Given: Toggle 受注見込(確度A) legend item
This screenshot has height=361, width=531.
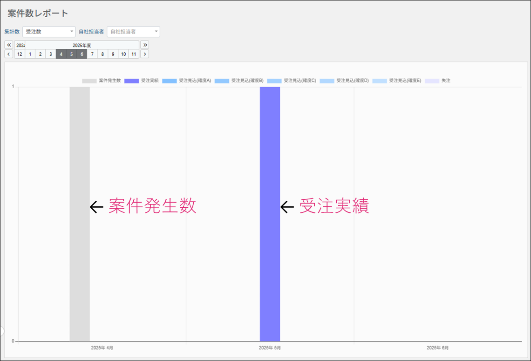Looking at the screenshot, I should 186,81.
